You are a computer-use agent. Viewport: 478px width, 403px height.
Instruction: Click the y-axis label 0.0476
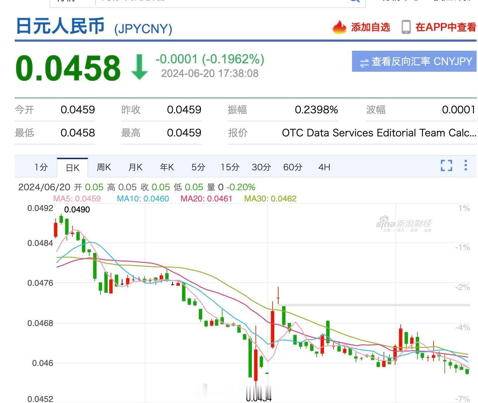(x=41, y=283)
